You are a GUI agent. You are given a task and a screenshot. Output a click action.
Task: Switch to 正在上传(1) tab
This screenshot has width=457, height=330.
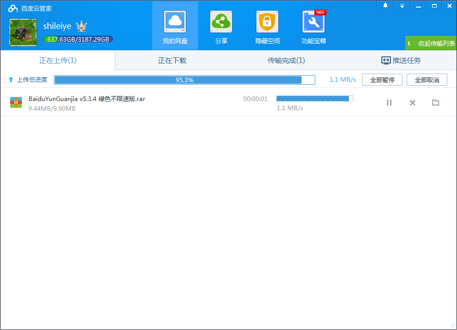58,60
